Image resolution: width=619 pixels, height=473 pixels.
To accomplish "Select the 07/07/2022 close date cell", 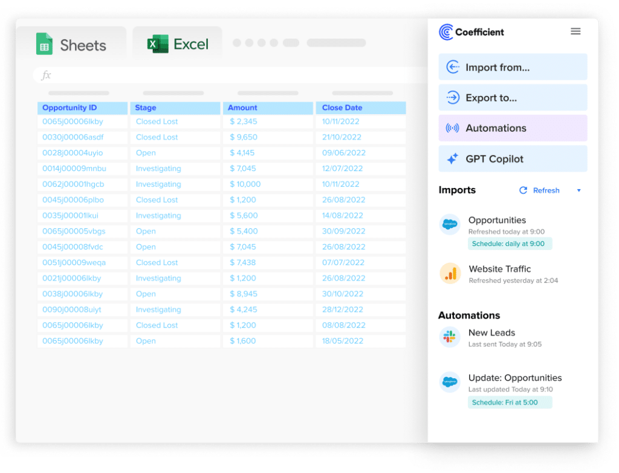I will coord(361,263).
